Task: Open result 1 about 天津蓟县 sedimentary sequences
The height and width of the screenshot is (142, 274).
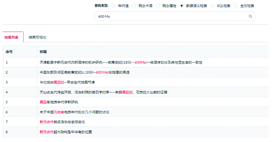Action: [x=121, y=62]
